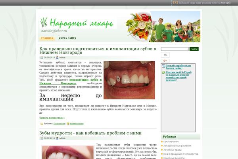
Task: Click the G+1 Google Plus button
Action: pos(165,61)
